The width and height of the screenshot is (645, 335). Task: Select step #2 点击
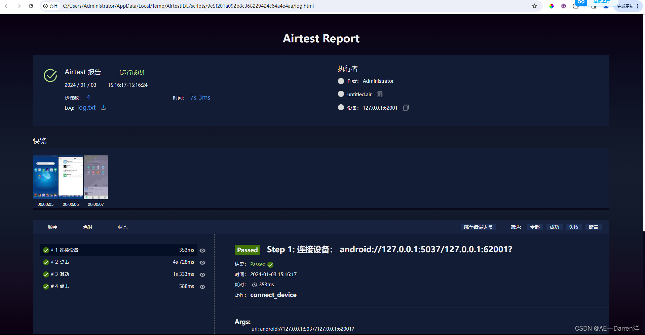pyautogui.click(x=118, y=262)
